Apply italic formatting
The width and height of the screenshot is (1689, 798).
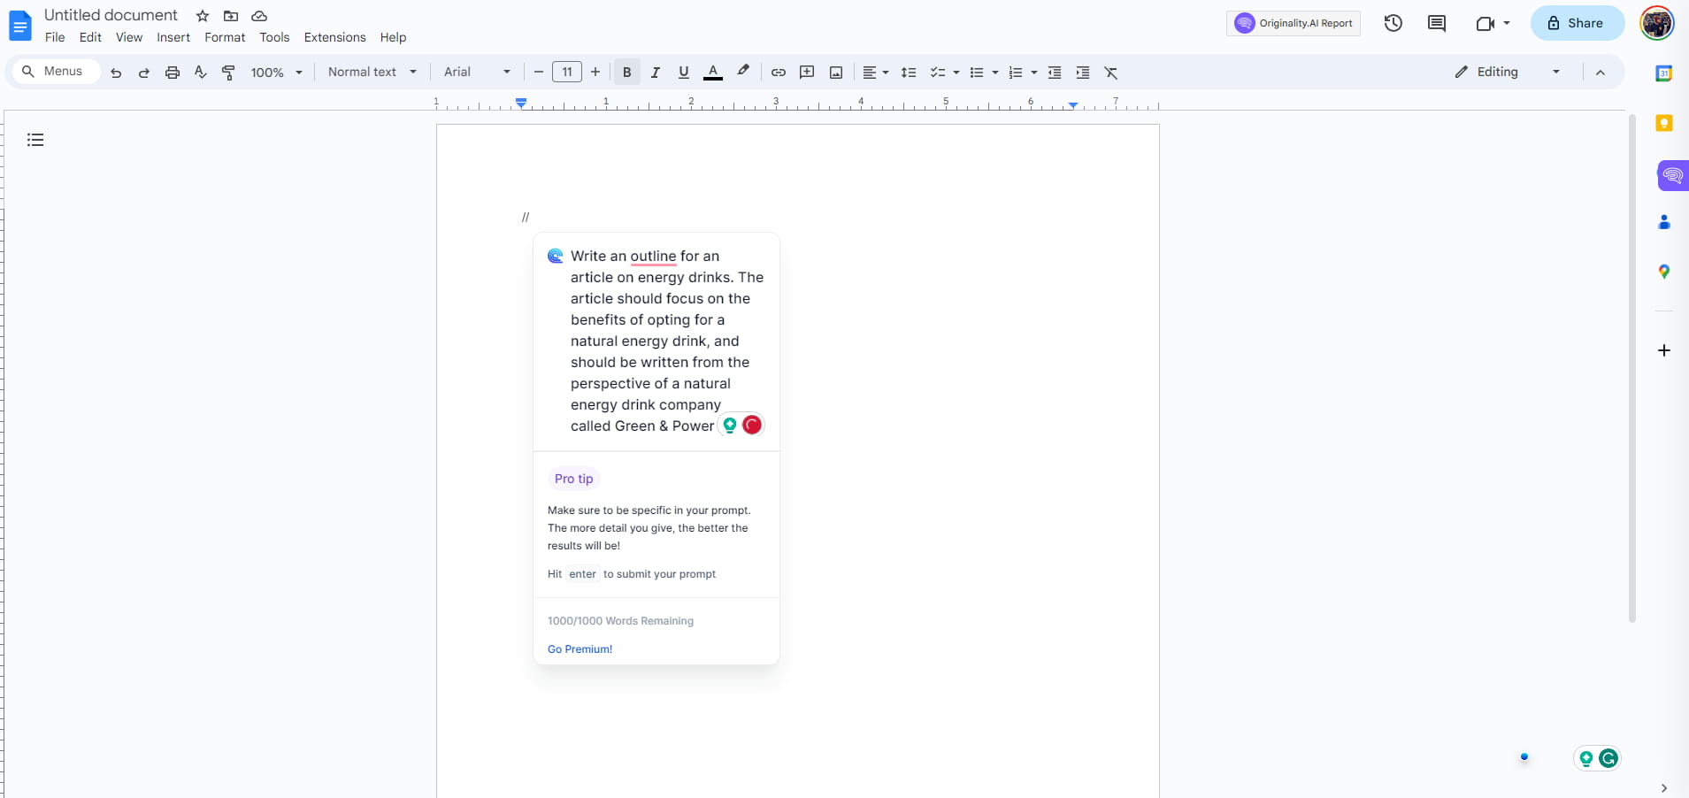click(656, 73)
